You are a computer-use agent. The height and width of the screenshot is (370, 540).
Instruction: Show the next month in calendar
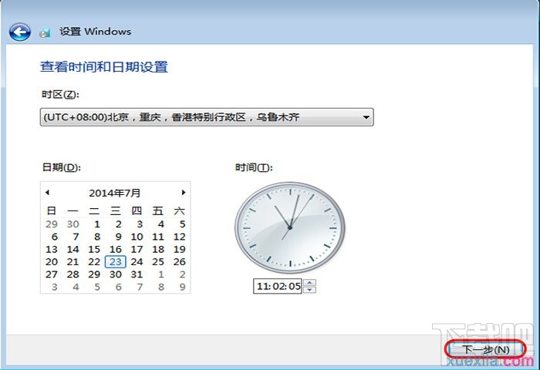pyautogui.click(x=184, y=193)
